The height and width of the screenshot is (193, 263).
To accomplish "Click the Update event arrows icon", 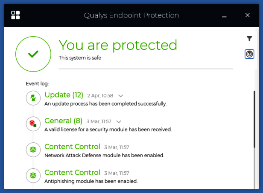I will [33, 98].
